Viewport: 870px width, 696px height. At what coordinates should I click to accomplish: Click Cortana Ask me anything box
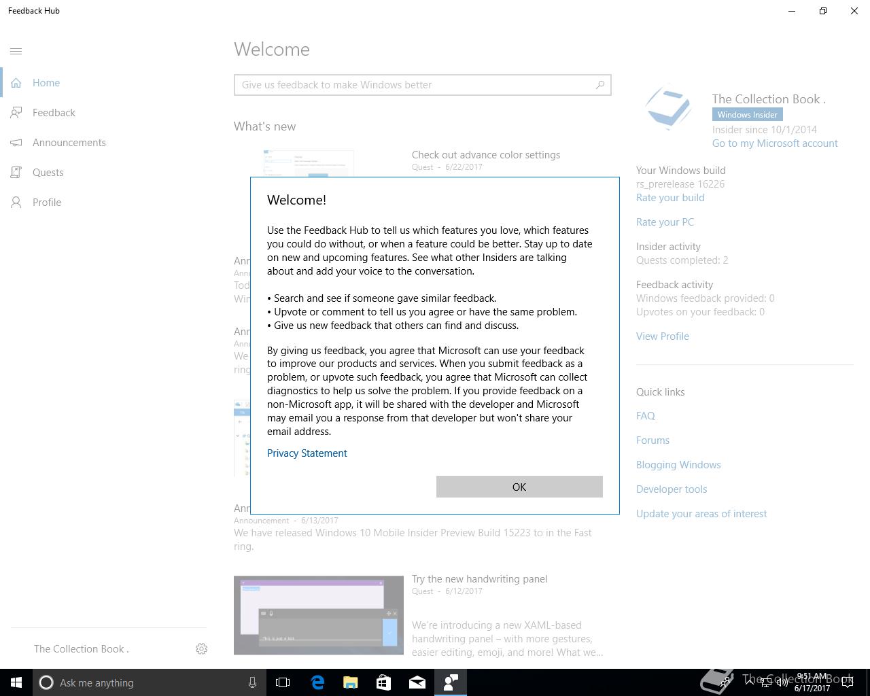tap(148, 682)
